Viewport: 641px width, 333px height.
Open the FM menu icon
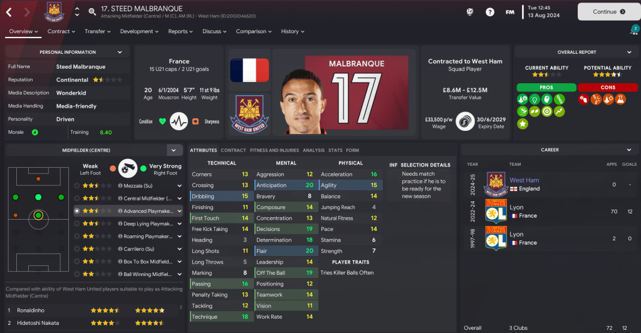pyautogui.click(x=510, y=12)
